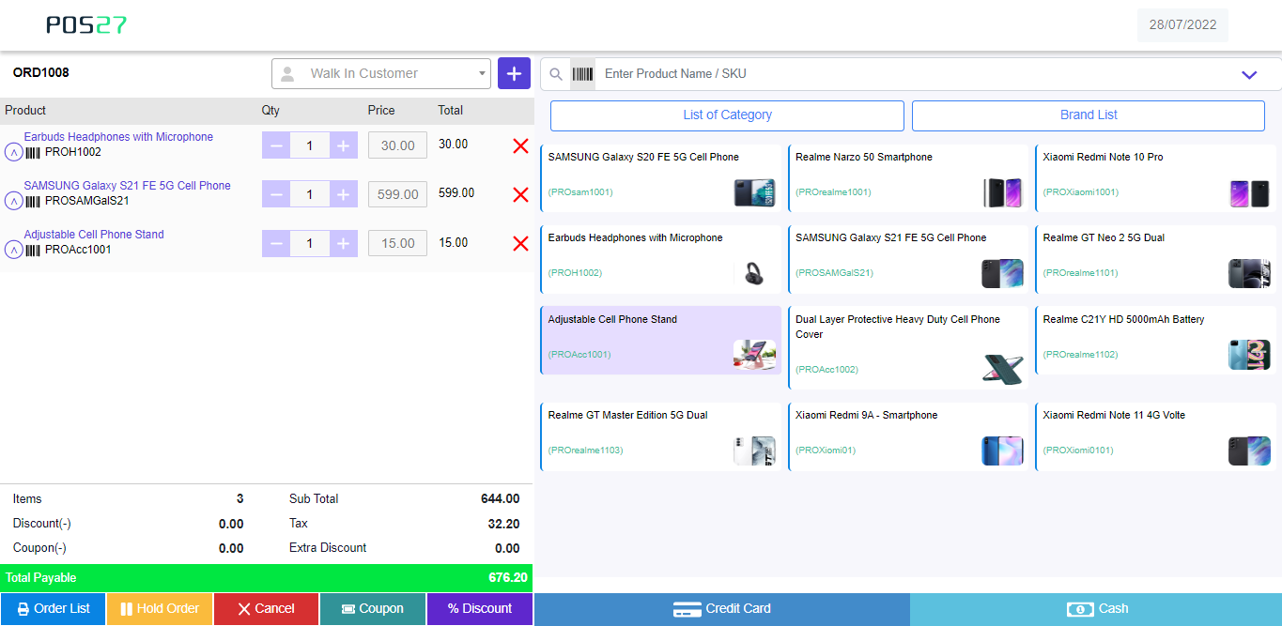Edit price field showing 15.00
This screenshot has height=626, width=1282.
click(397, 243)
